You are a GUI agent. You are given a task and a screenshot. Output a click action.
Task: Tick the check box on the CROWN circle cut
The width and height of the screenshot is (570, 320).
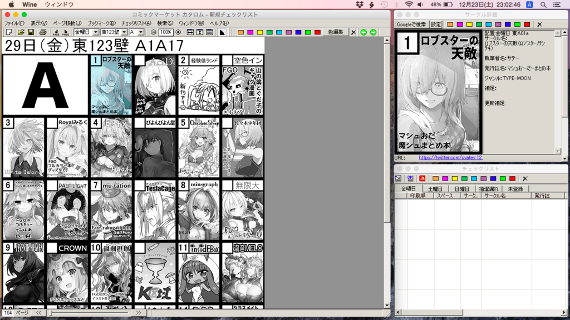[52, 248]
